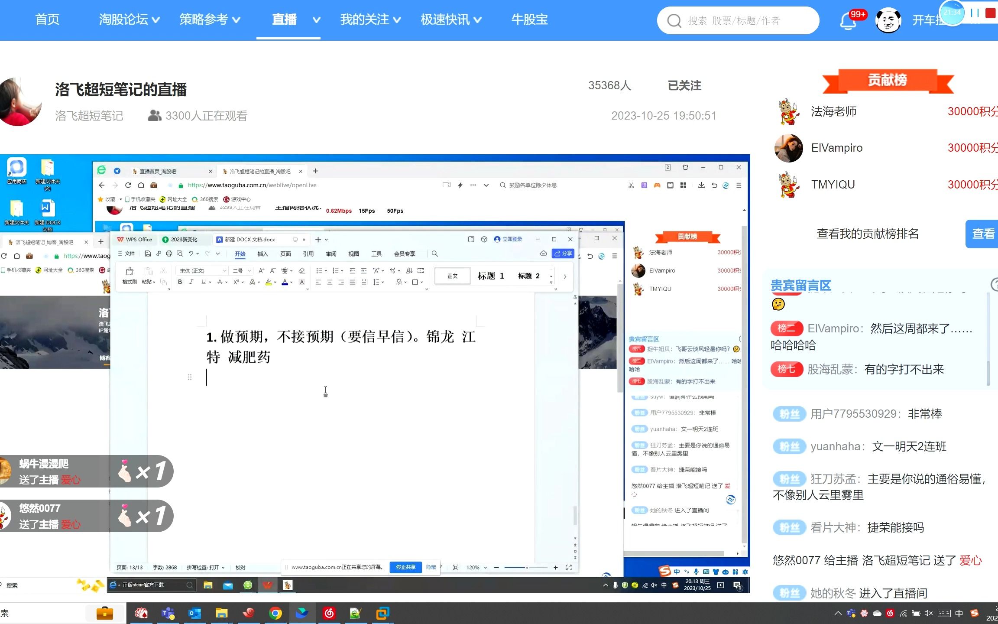Viewport: 998px width, 624px height.
Task: Select the 标题 1 heading style
Action: point(491,276)
